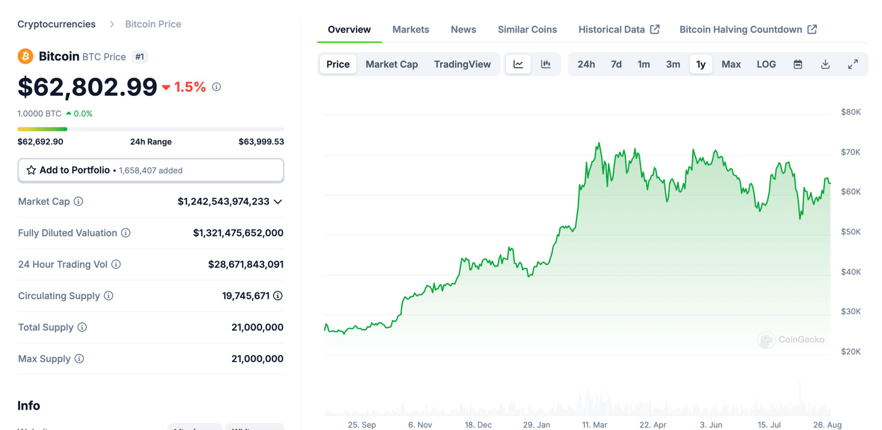Viewport: 882px width, 430px height.
Task: Toggle the LOG scale option
Action: coord(766,65)
